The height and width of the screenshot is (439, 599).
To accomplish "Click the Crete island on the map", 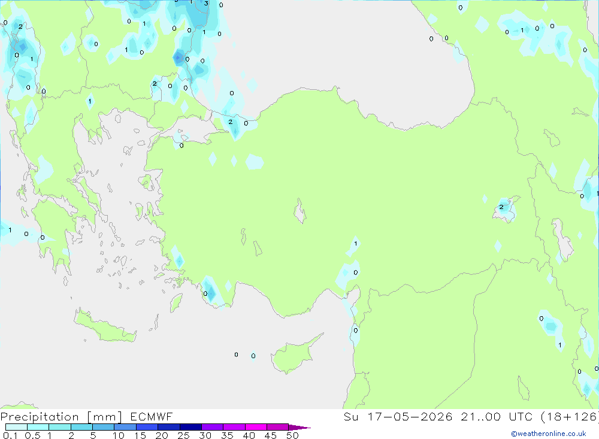I will (105, 326).
